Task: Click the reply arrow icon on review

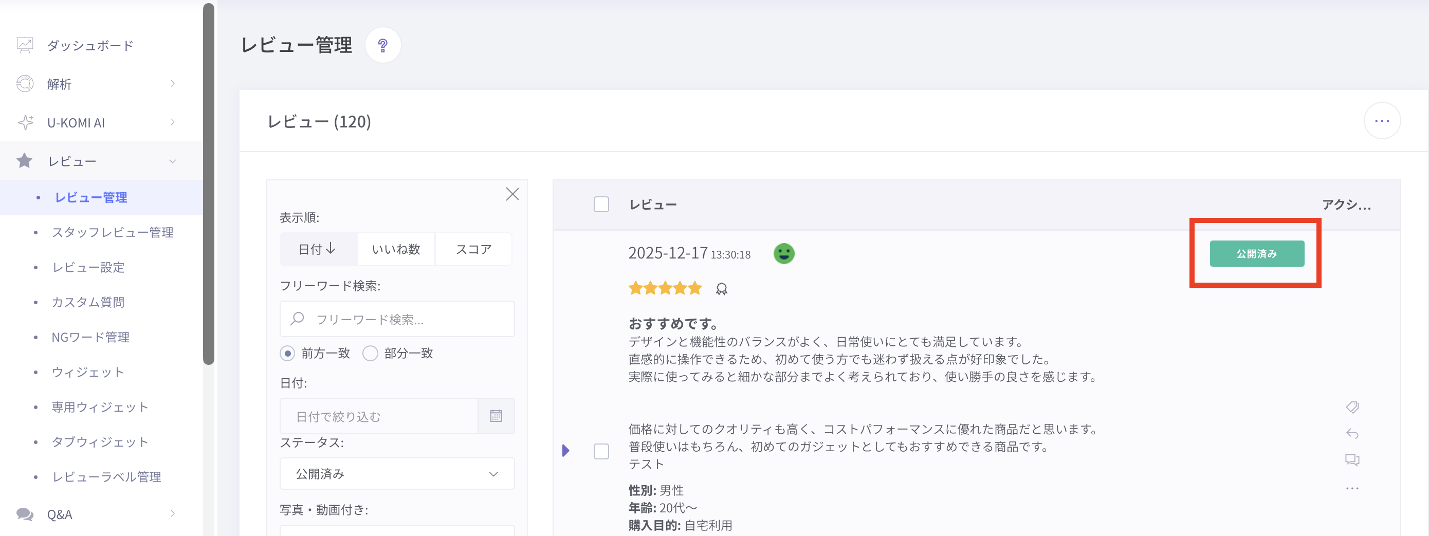Action: pyautogui.click(x=1352, y=433)
